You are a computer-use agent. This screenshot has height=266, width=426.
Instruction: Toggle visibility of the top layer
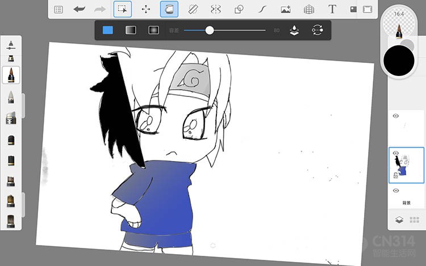396,116
